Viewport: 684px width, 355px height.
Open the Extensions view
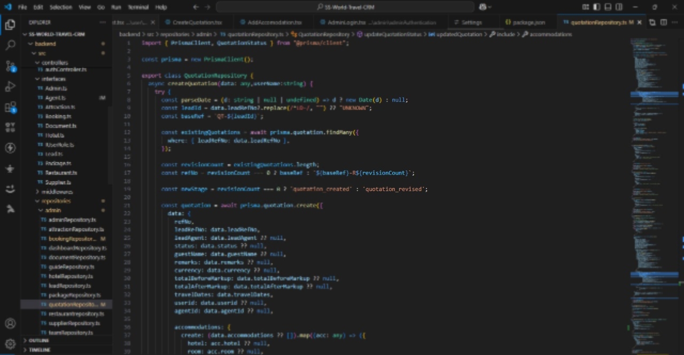(x=10, y=107)
